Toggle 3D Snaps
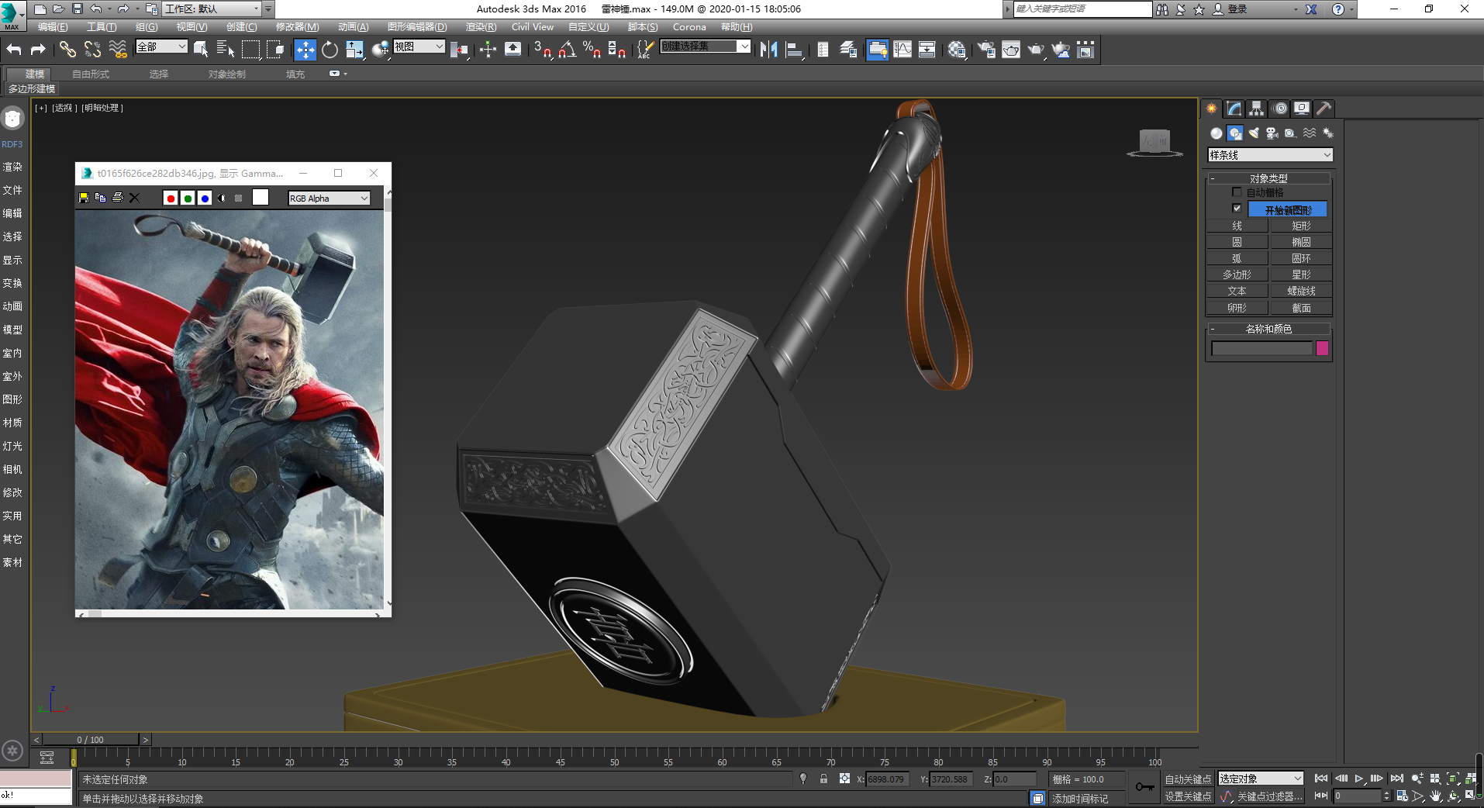The image size is (1484, 808). click(x=543, y=50)
